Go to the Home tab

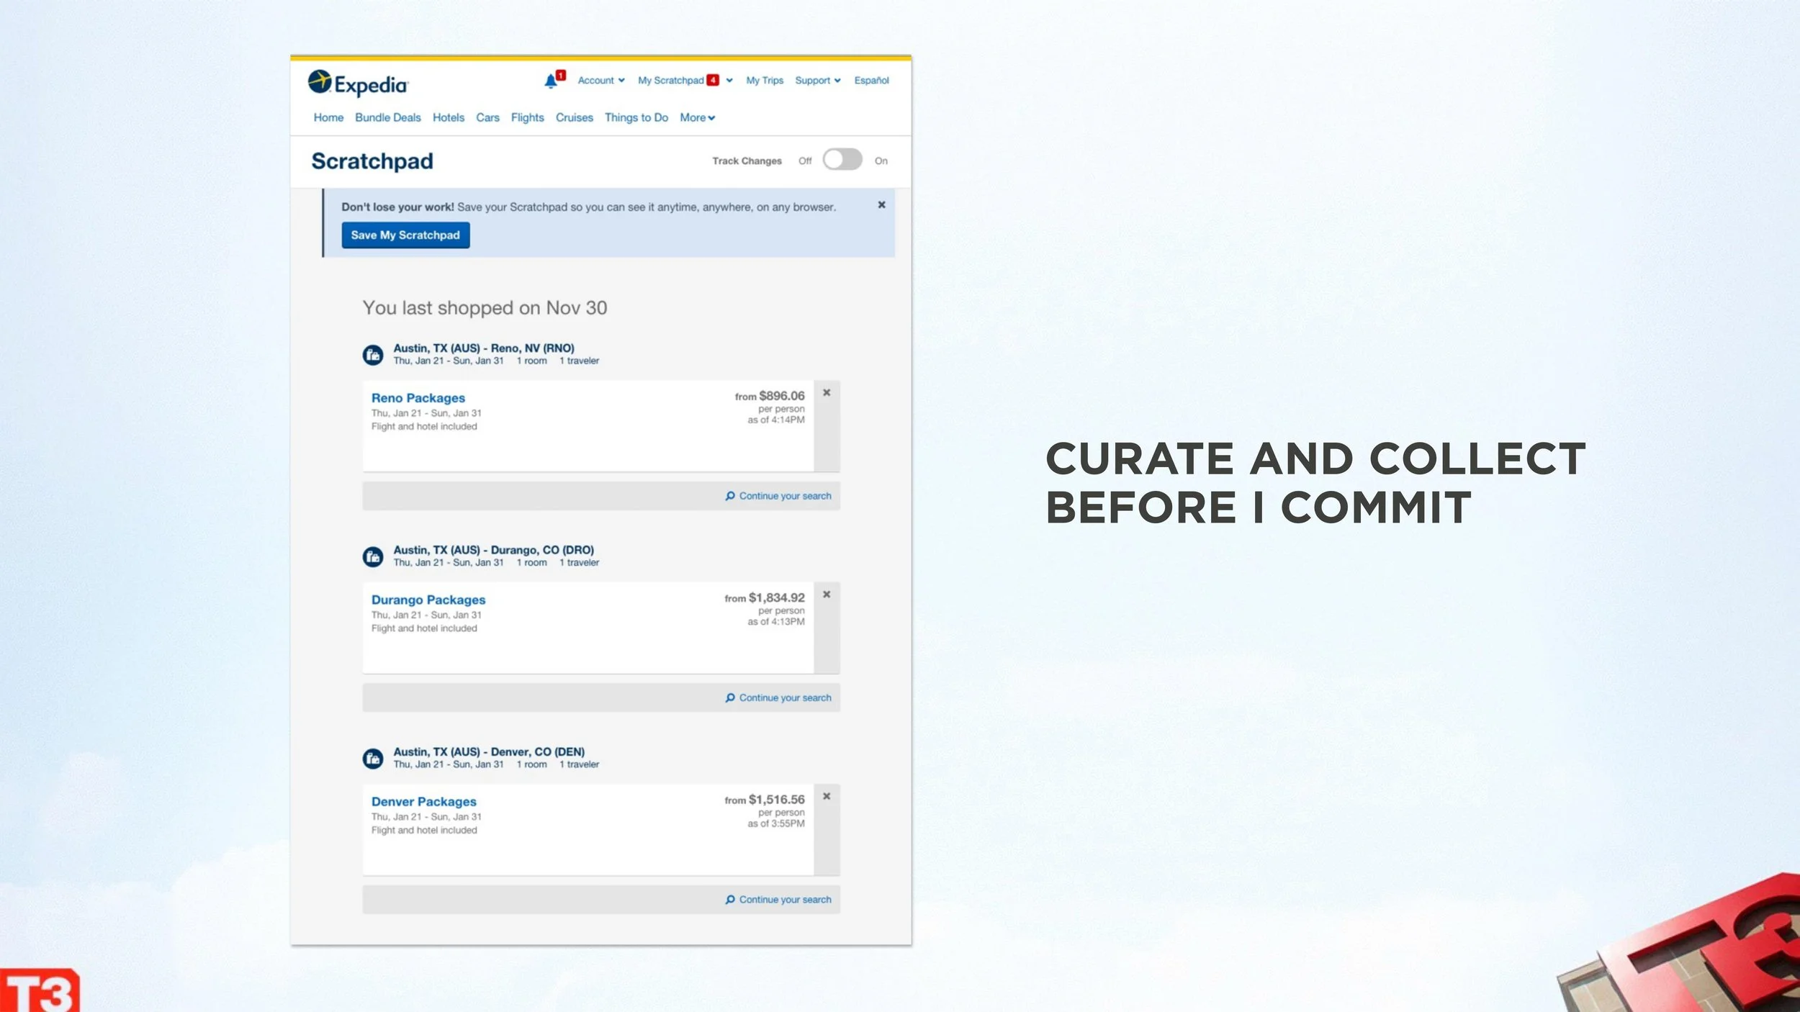coord(328,118)
